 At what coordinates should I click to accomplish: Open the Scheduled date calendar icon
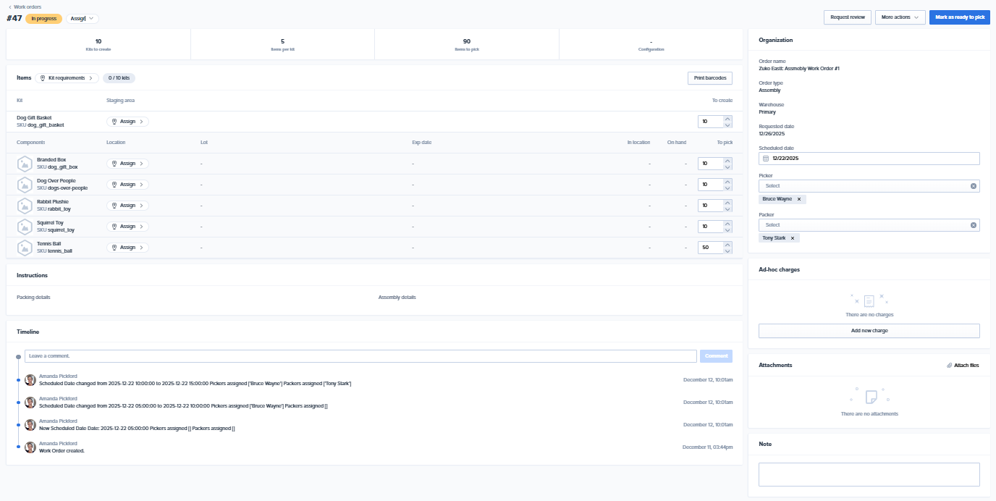[767, 159]
